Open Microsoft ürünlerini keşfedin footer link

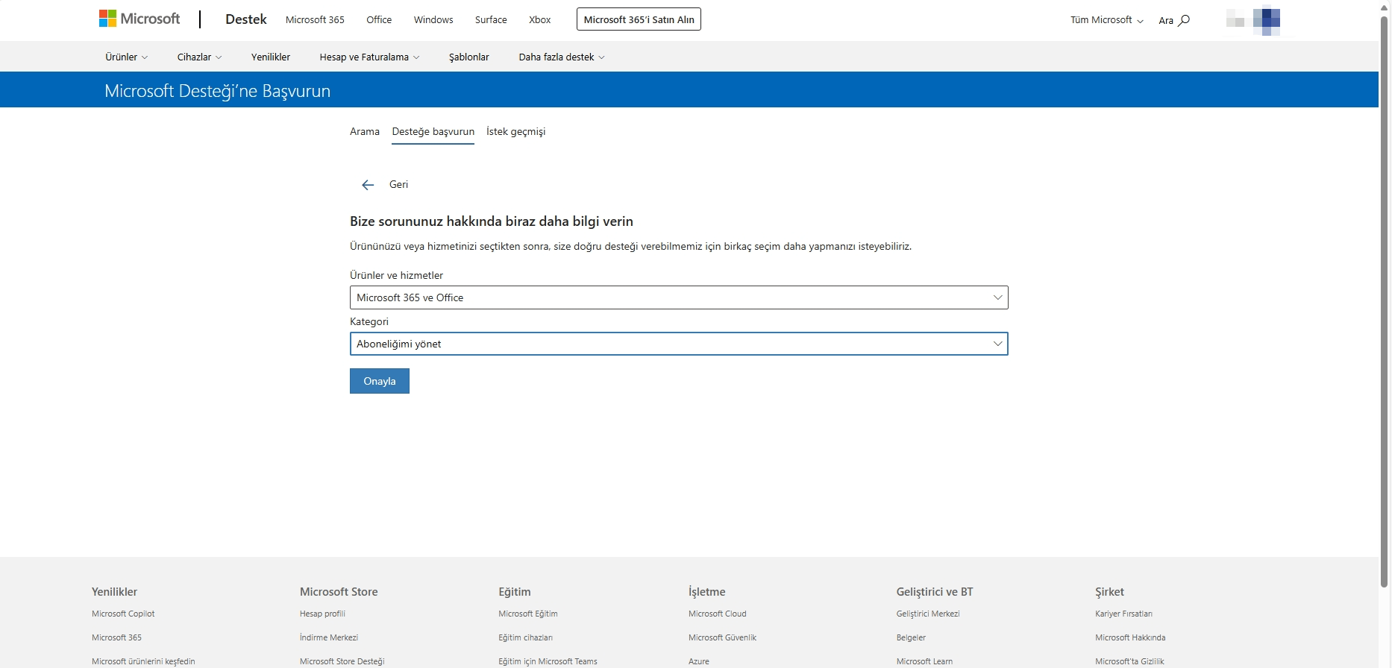(143, 661)
